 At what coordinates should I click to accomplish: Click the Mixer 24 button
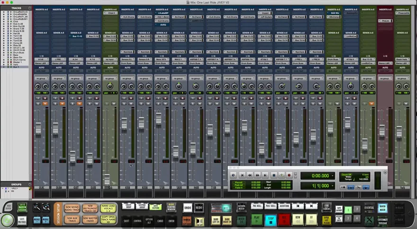(242, 220)
